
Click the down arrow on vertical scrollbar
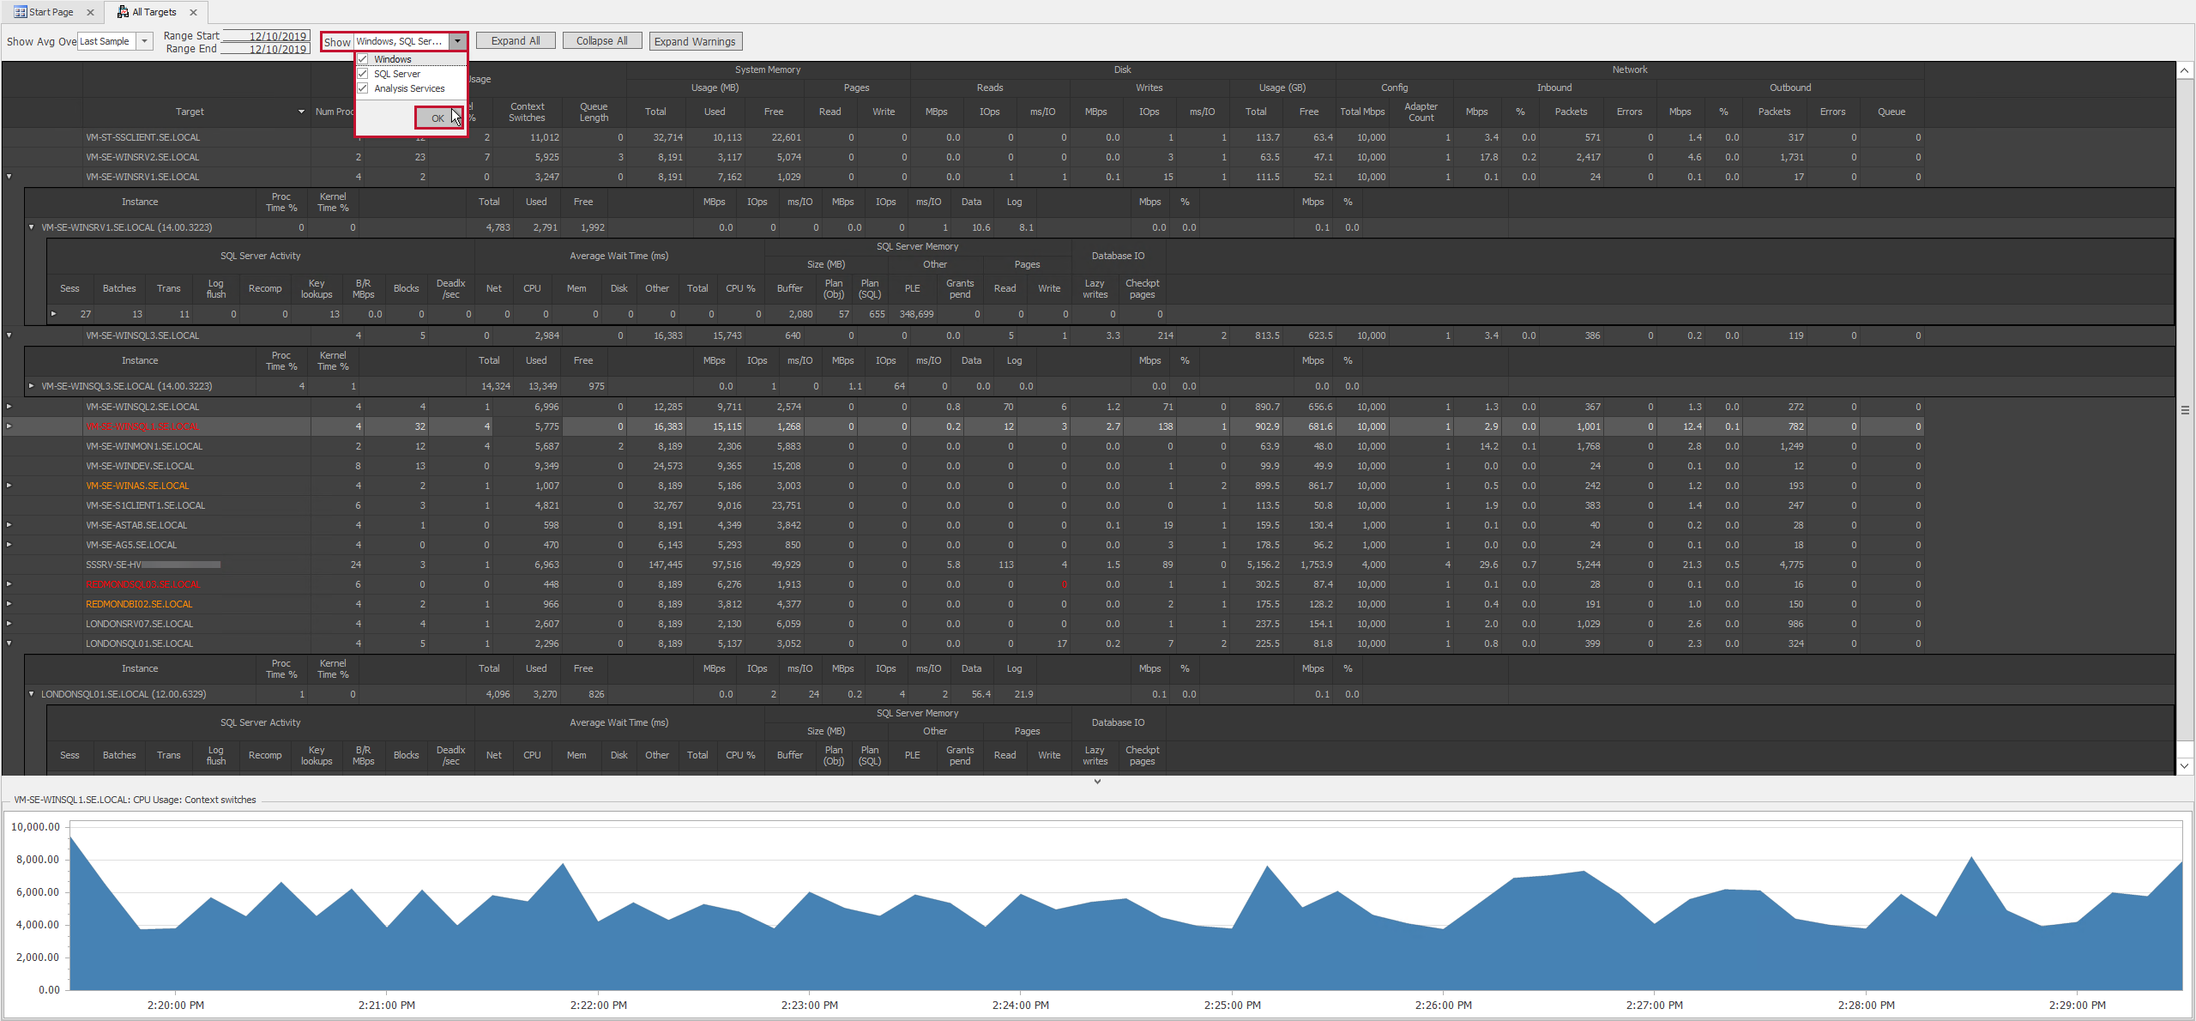2185,766
